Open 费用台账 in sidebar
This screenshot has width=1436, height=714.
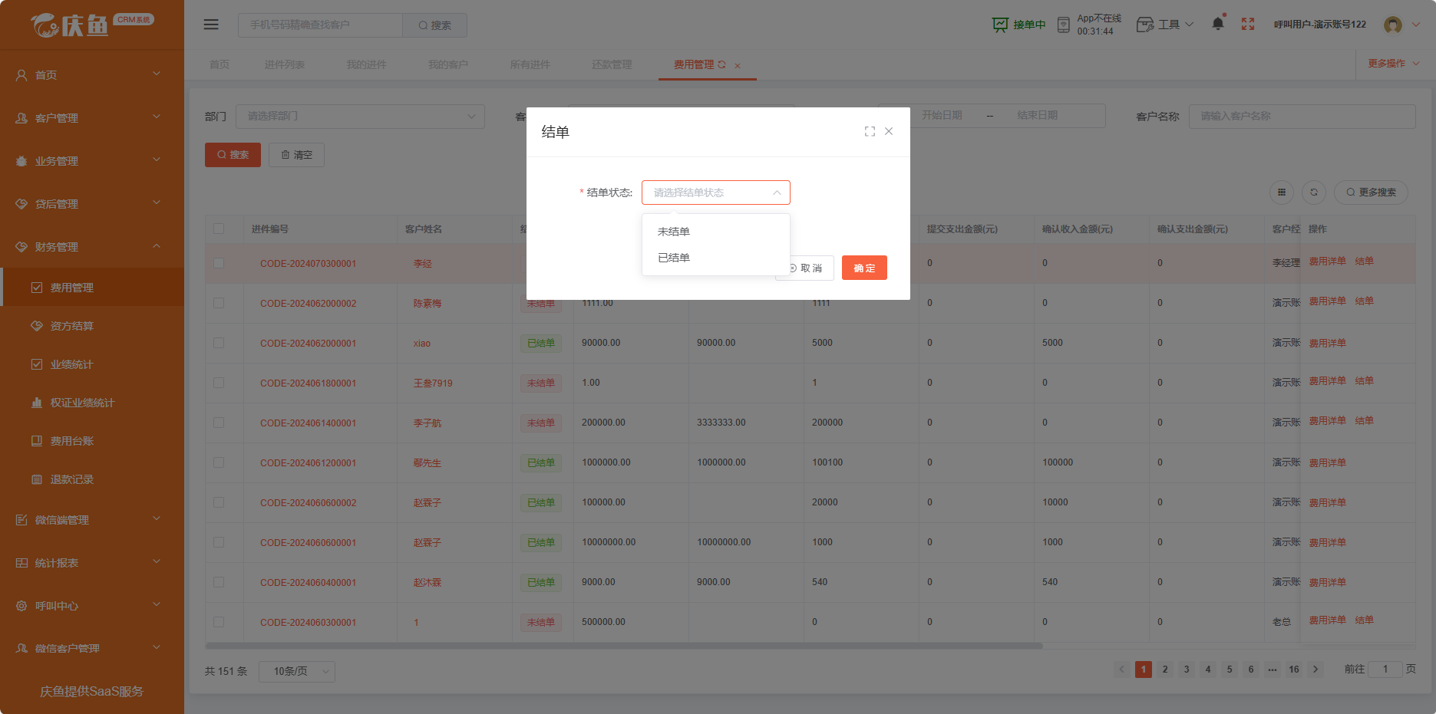[92, 441]
